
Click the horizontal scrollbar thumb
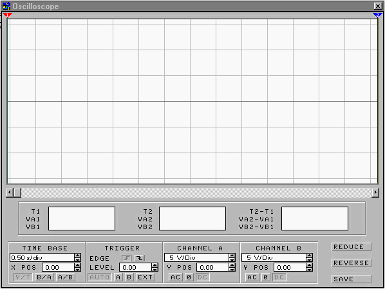(x=17, y=192)
